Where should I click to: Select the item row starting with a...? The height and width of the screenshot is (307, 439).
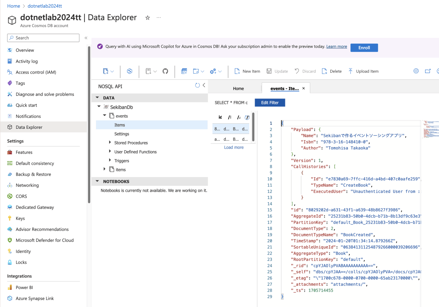pyautogui.click(x=231, y=139)
